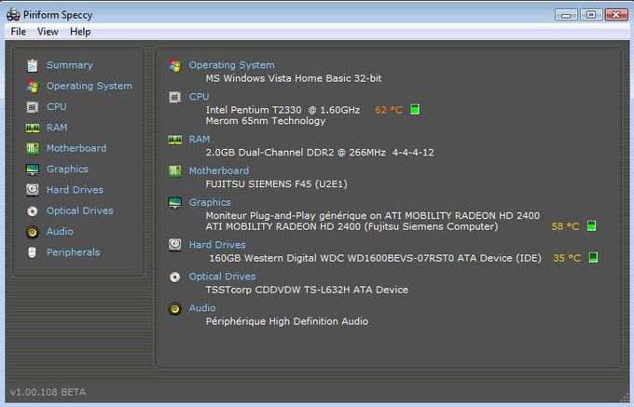Image resolution: width=634 pixels, height=407 pixels.
Task: Click the FUJITSU SIEMENS F45 (U2E1) text
Action: coord(276,184)
